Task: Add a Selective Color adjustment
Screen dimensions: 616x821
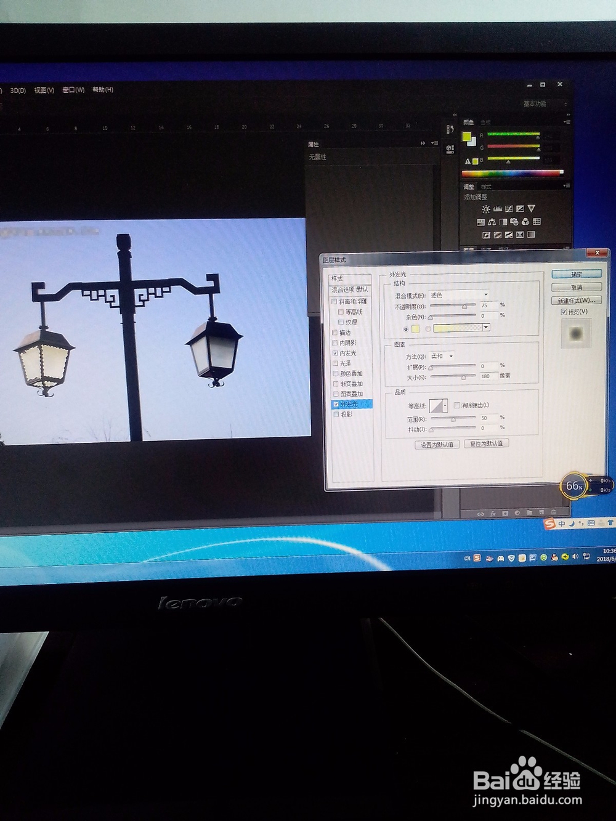Action: pos(520,235)
